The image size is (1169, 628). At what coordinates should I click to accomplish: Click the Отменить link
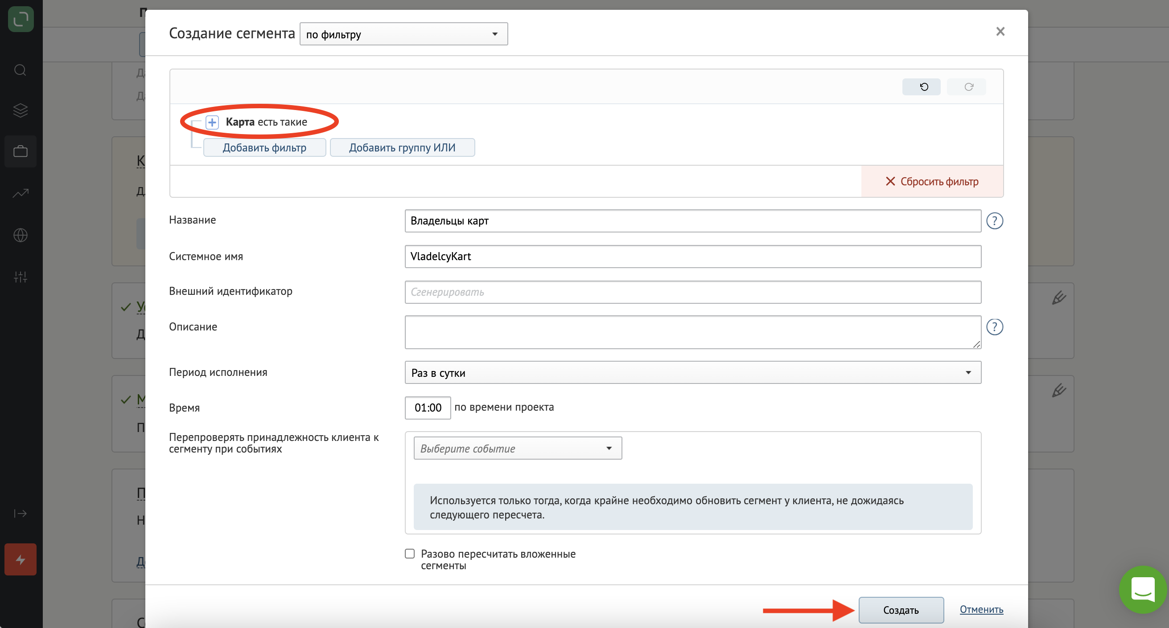pos(981,609)
